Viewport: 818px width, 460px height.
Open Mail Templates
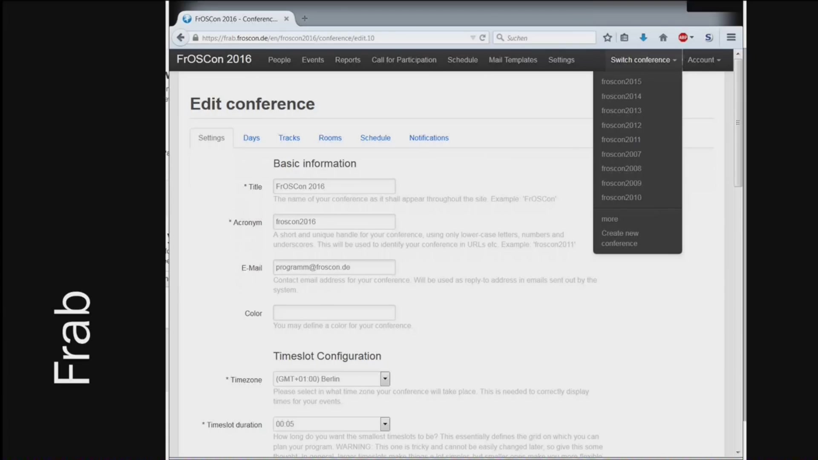[513, 60]
